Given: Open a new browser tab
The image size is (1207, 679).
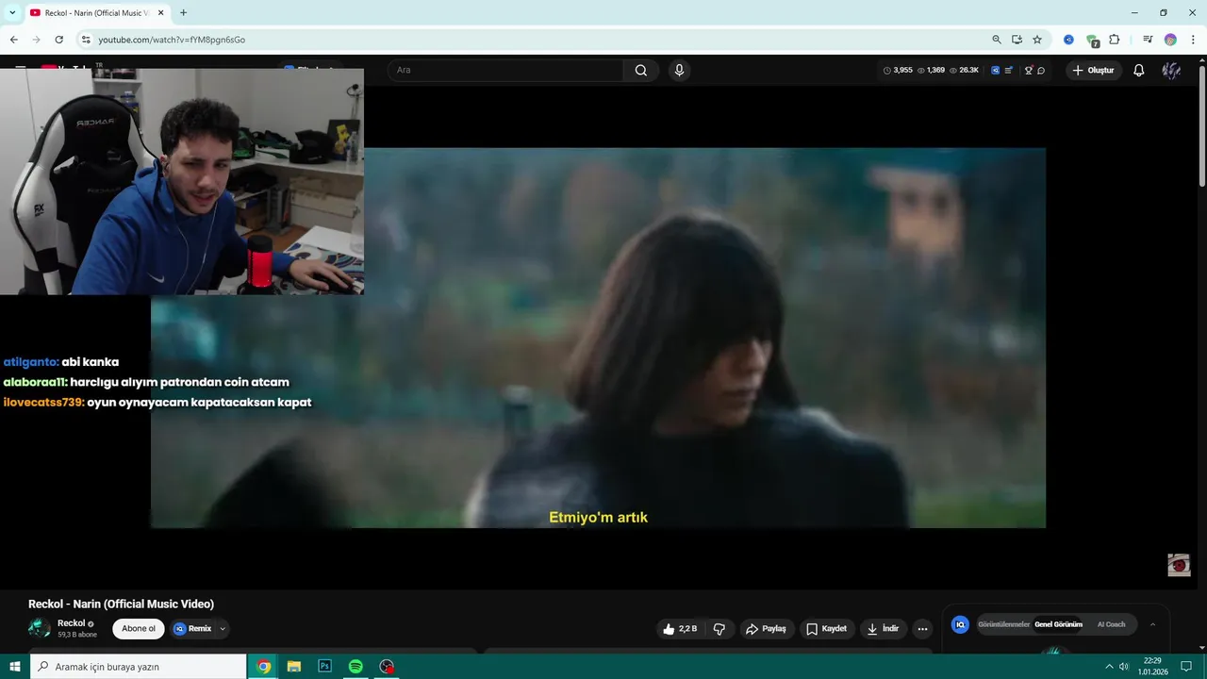Looking at the screenshot, I should (183, 13).
